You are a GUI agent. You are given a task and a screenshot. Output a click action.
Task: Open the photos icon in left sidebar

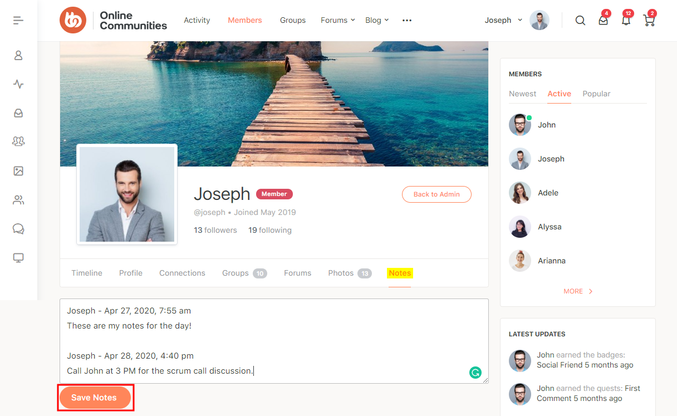(18, 171)
